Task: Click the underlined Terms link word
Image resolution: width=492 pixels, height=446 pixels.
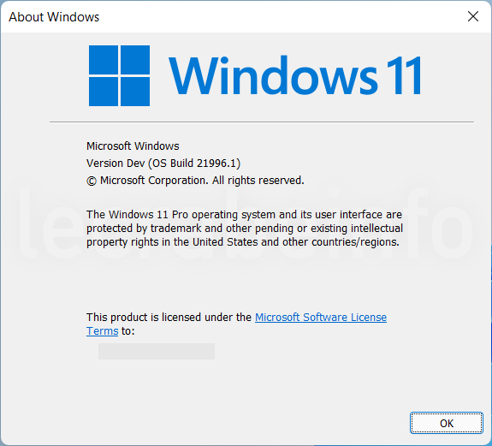Action: tap(103, 330)
